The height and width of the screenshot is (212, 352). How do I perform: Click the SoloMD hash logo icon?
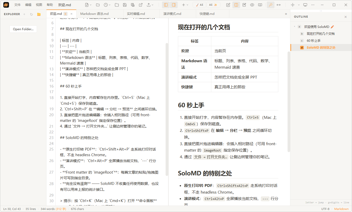[x=6, y=5]
